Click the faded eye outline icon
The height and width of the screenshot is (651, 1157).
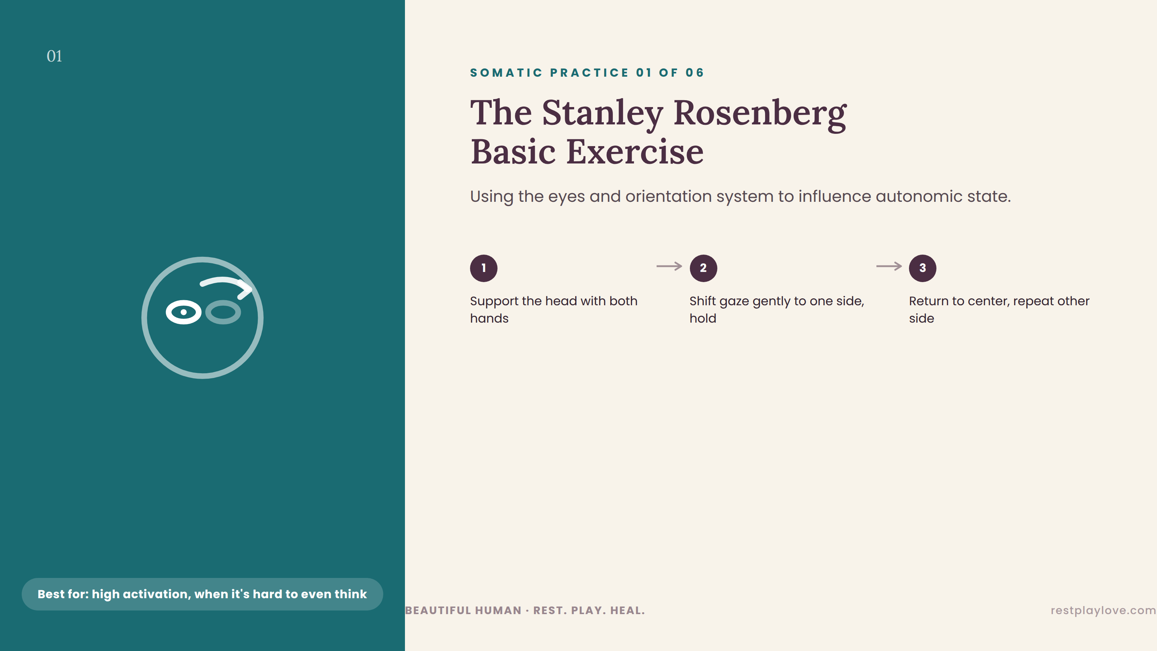pyautogui.click(x=223, y=312)
